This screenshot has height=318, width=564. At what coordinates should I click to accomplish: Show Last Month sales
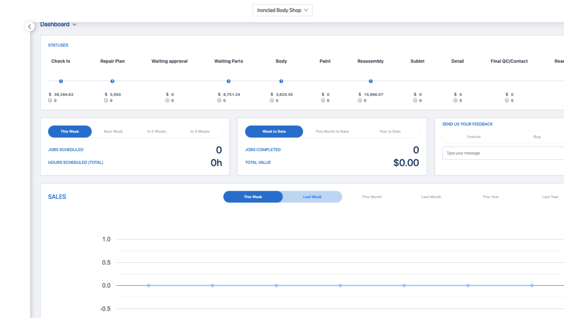click(431, 197)
